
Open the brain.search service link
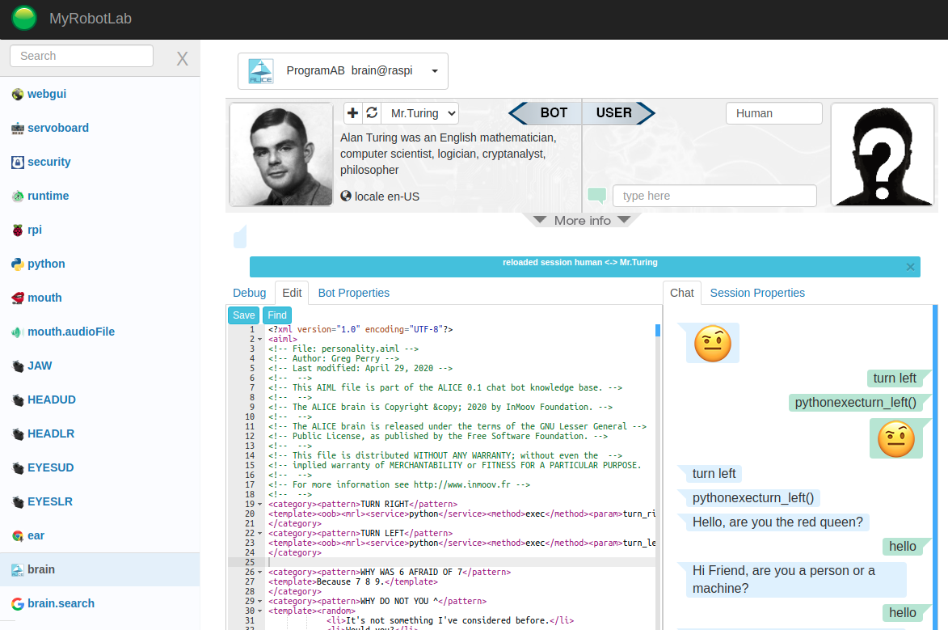pyautogui.click(x=61, y=603)
